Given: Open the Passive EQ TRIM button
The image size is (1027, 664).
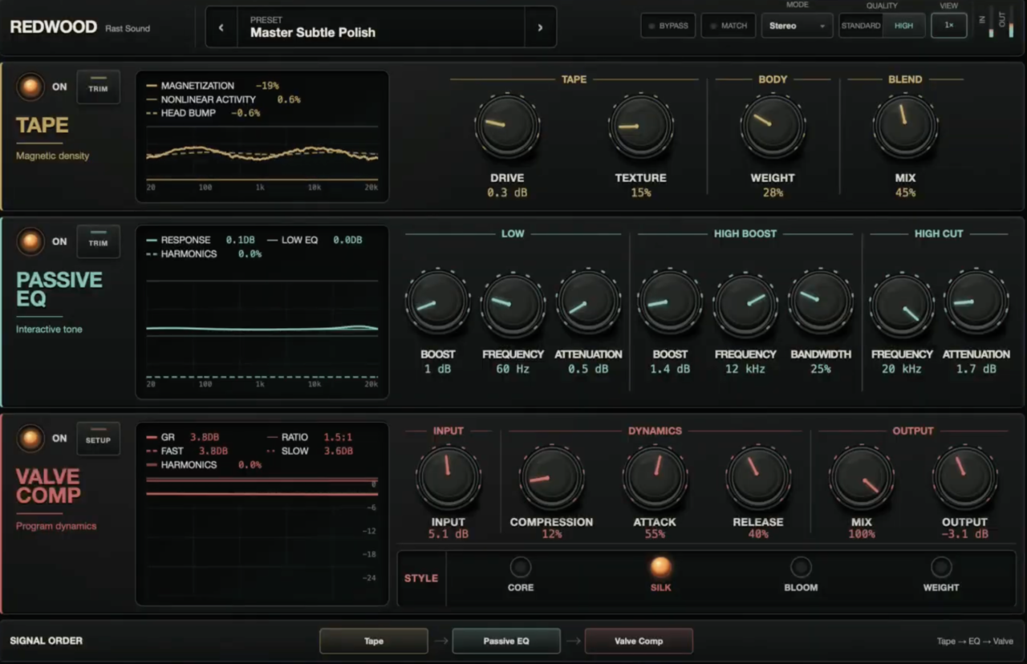Looking at the screenshot, I should 98,241.
